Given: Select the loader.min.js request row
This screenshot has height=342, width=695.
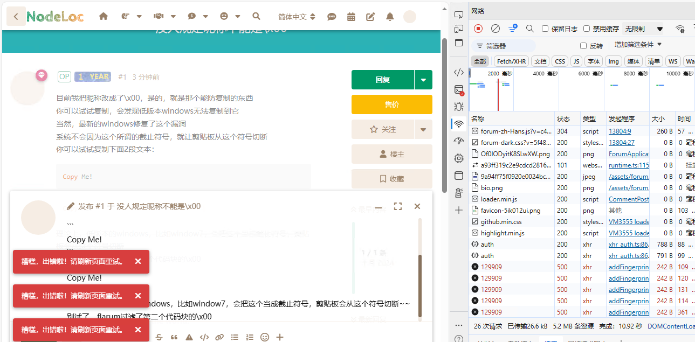Looking at the screenshot, I should 581,199.
